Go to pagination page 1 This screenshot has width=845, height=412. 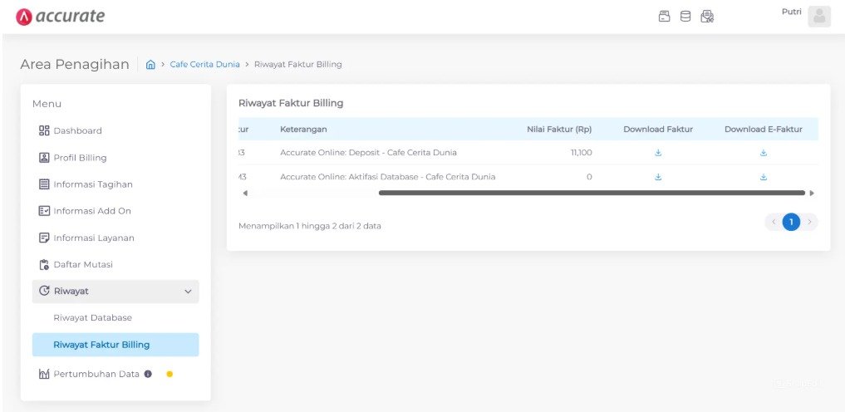pyautogui.click(x=791, y=222)
